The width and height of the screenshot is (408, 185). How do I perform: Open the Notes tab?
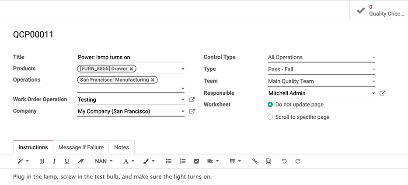122,147
